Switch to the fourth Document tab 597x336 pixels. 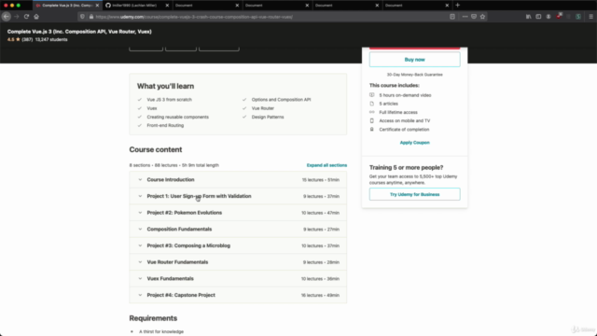click(417, 6)
